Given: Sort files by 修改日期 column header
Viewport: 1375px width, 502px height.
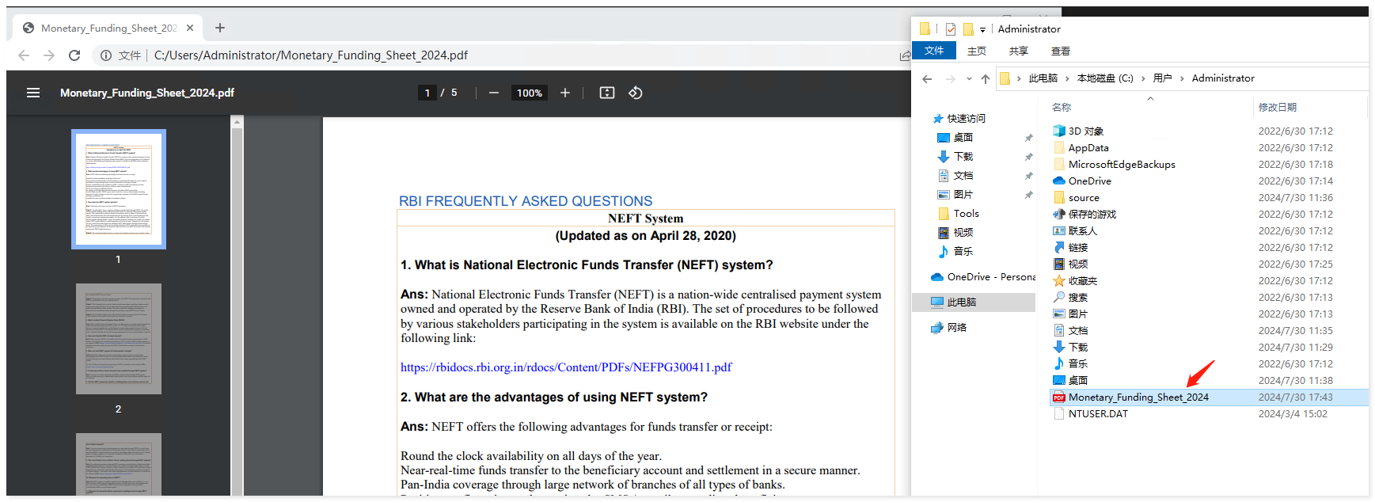Looking at the screenshot, I should [x=1277, y=107].
